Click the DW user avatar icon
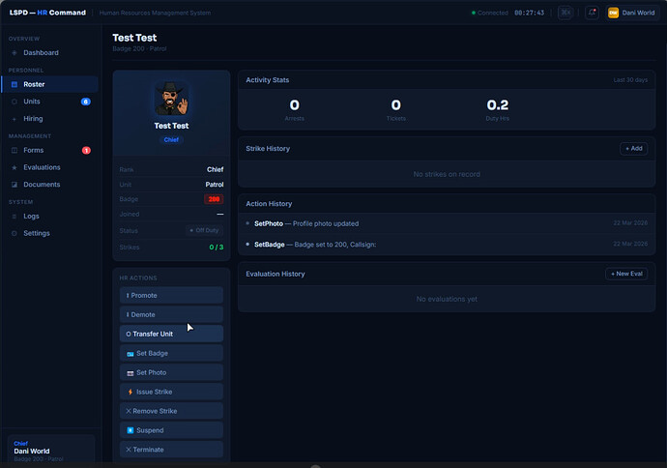Screen dimensions: 667x468 (x=613, y=13)
